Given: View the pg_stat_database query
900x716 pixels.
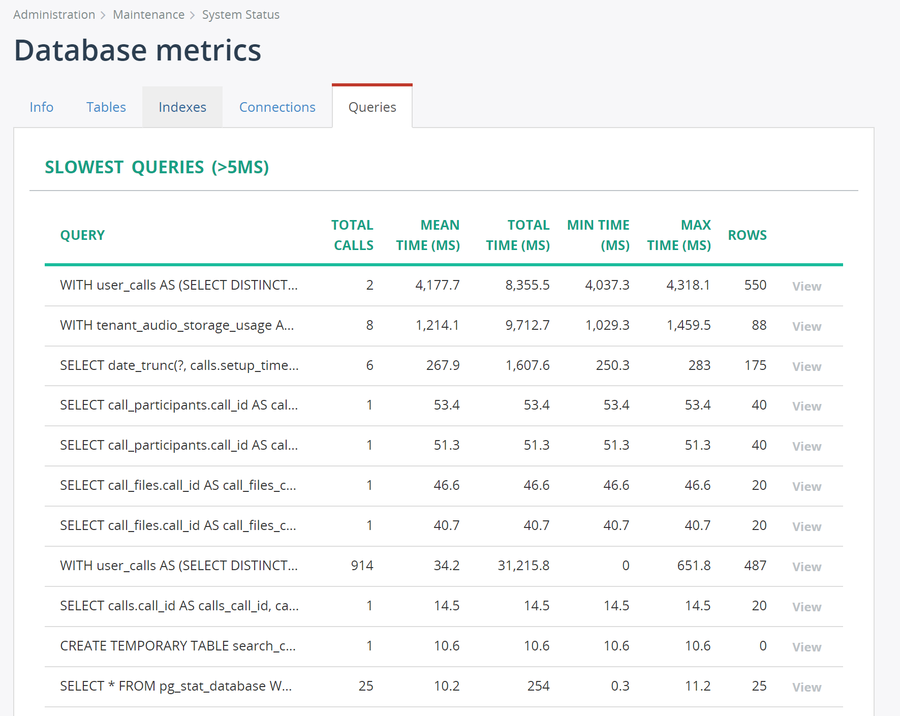Looking at the screenshot, I should [x=806, y=687].
